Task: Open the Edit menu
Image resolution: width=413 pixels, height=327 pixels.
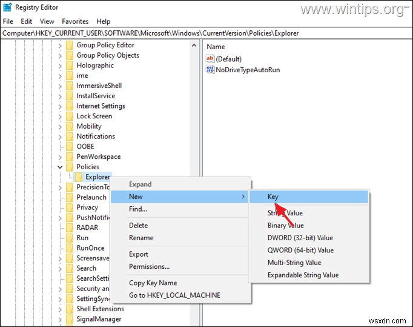Action: pyautogui.click(x=26, y=21)
